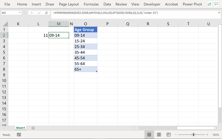The width and height of the screenshot is (222, 139).
Task: Click the Name Box showing M2
Action: 10,13
